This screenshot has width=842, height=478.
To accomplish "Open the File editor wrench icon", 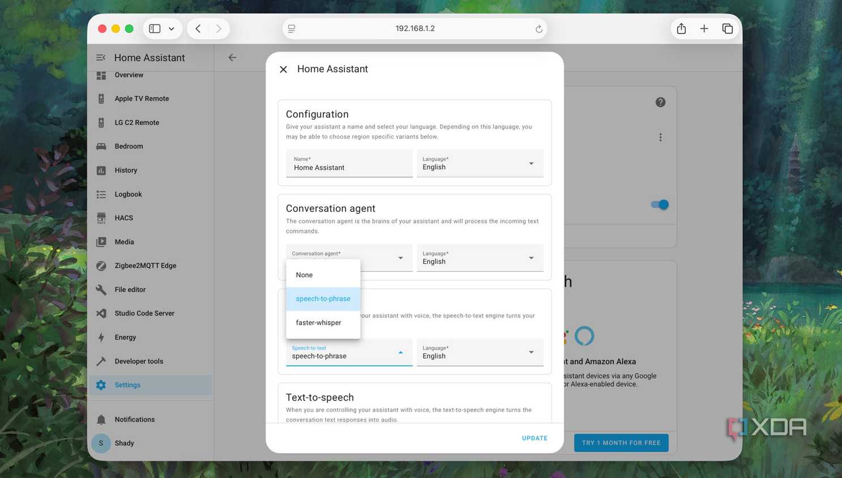I will coord(101,289).
